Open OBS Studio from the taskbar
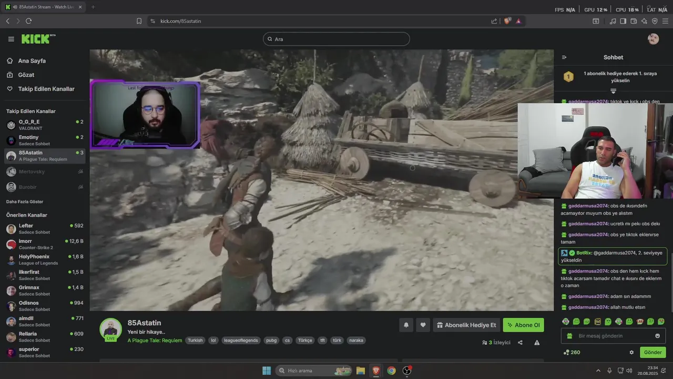The width and height of the screenshot is (673, 379). coord(406,371)
